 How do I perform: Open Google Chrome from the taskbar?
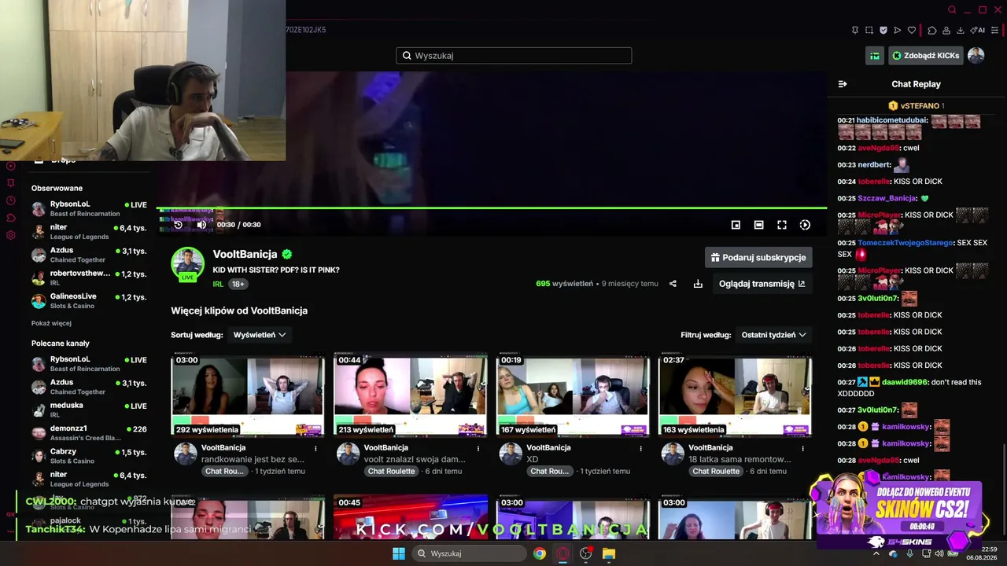(540, 553)
